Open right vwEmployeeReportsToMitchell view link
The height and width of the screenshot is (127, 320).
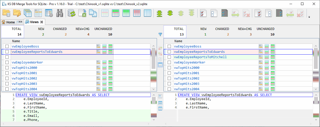(200, 57)
